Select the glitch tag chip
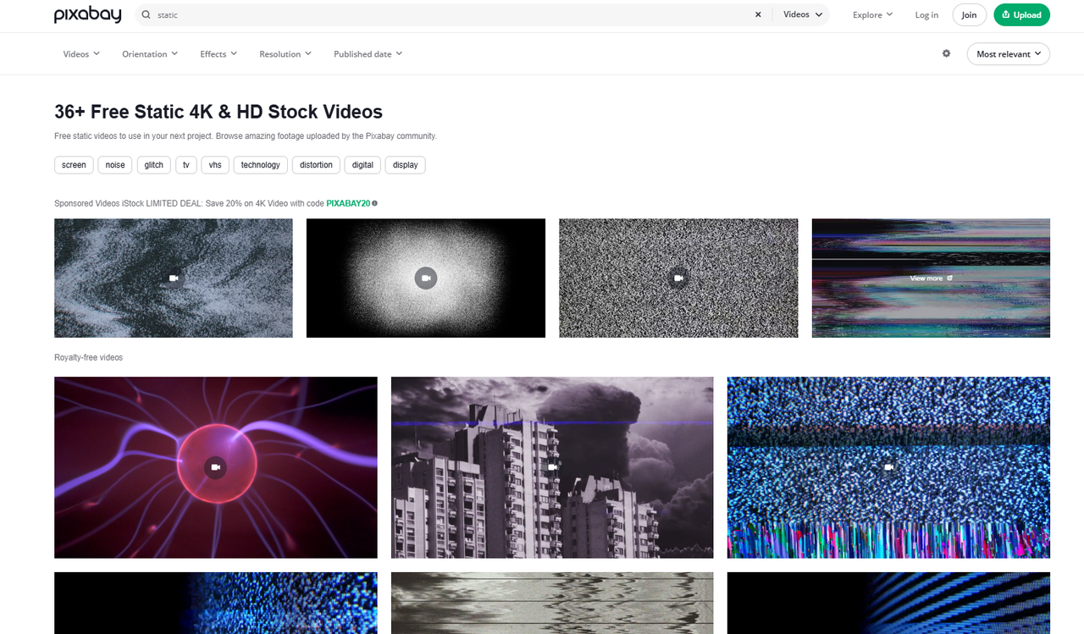This screenshot has width=1084, height=634. [x=153, y=164]
